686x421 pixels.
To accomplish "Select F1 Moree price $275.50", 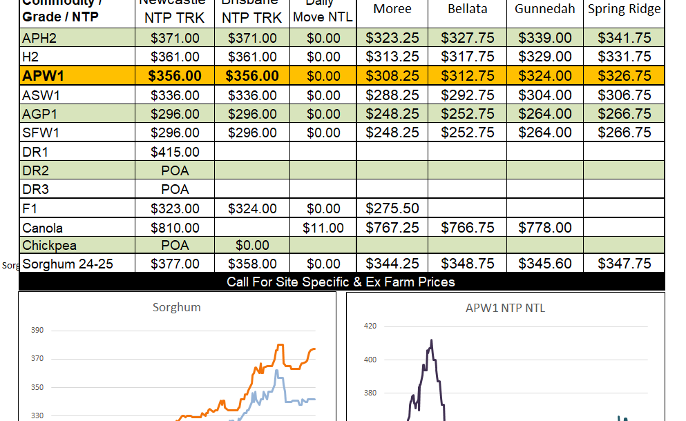I will [x=392, y=208].
